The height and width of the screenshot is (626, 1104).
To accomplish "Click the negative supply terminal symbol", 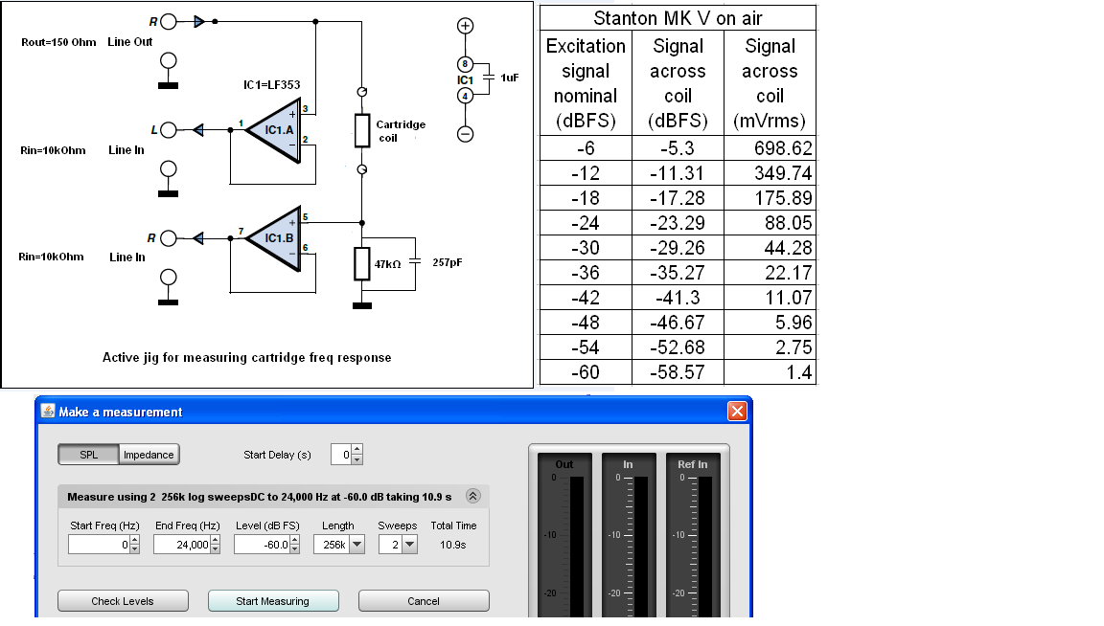I will 465,134.
